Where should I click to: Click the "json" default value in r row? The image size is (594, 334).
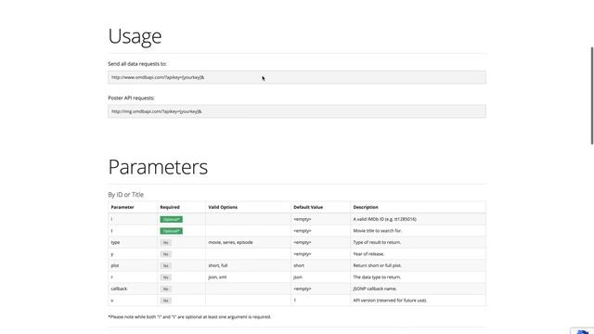coord(298,277)
